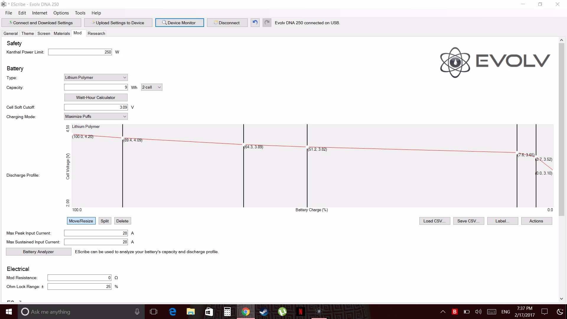Click the Disconnect button
The width and height of the screenshot is (567, 319).
coord(227,23)
